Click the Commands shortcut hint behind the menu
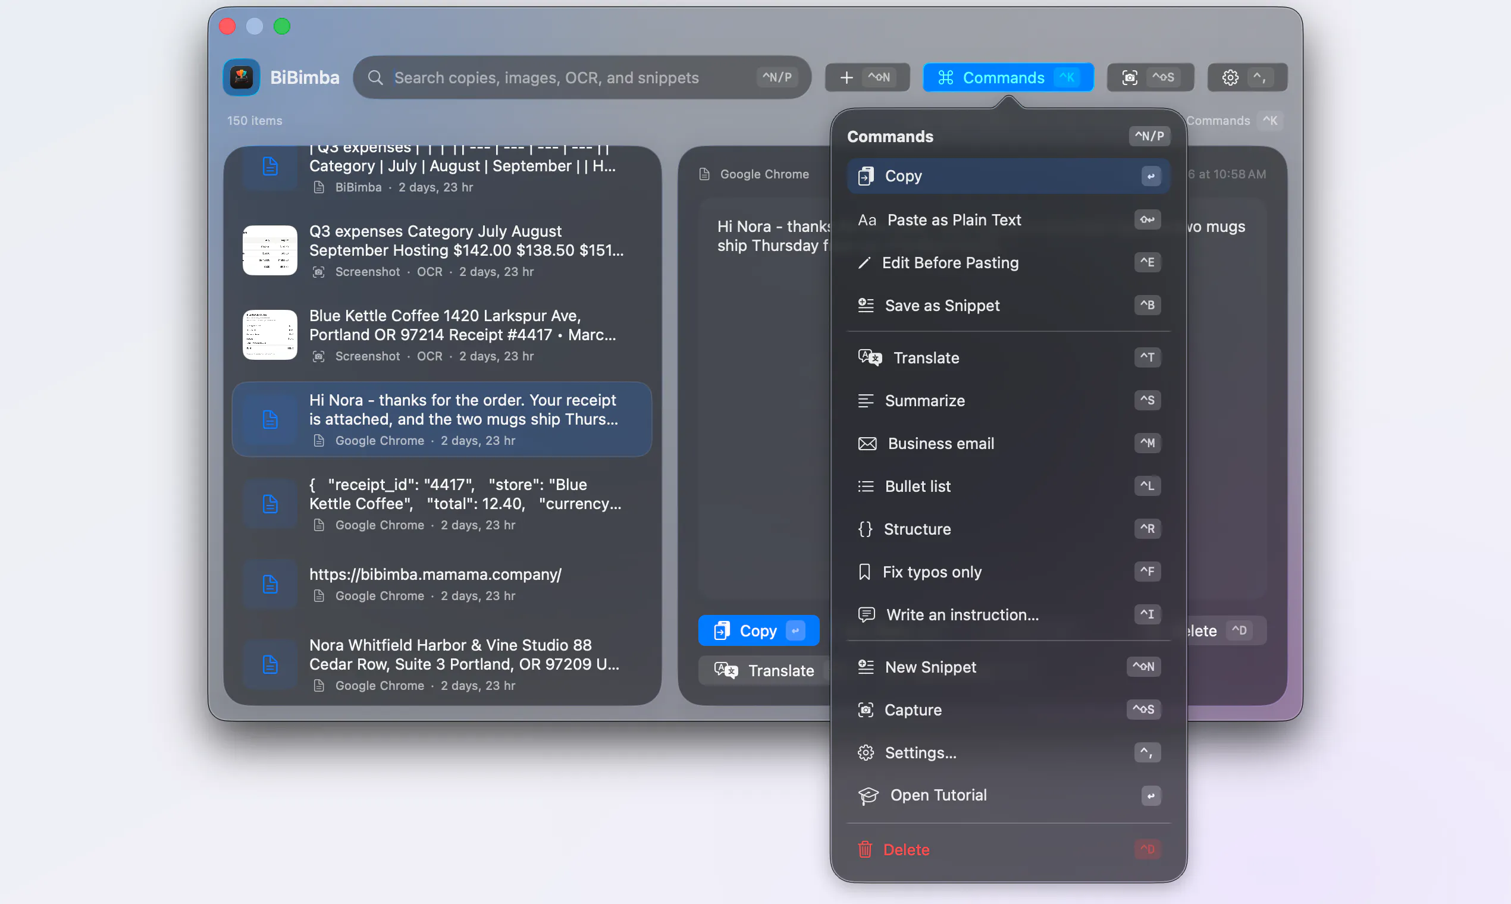Screen dimensions: 1511x904 [1236, 121]
